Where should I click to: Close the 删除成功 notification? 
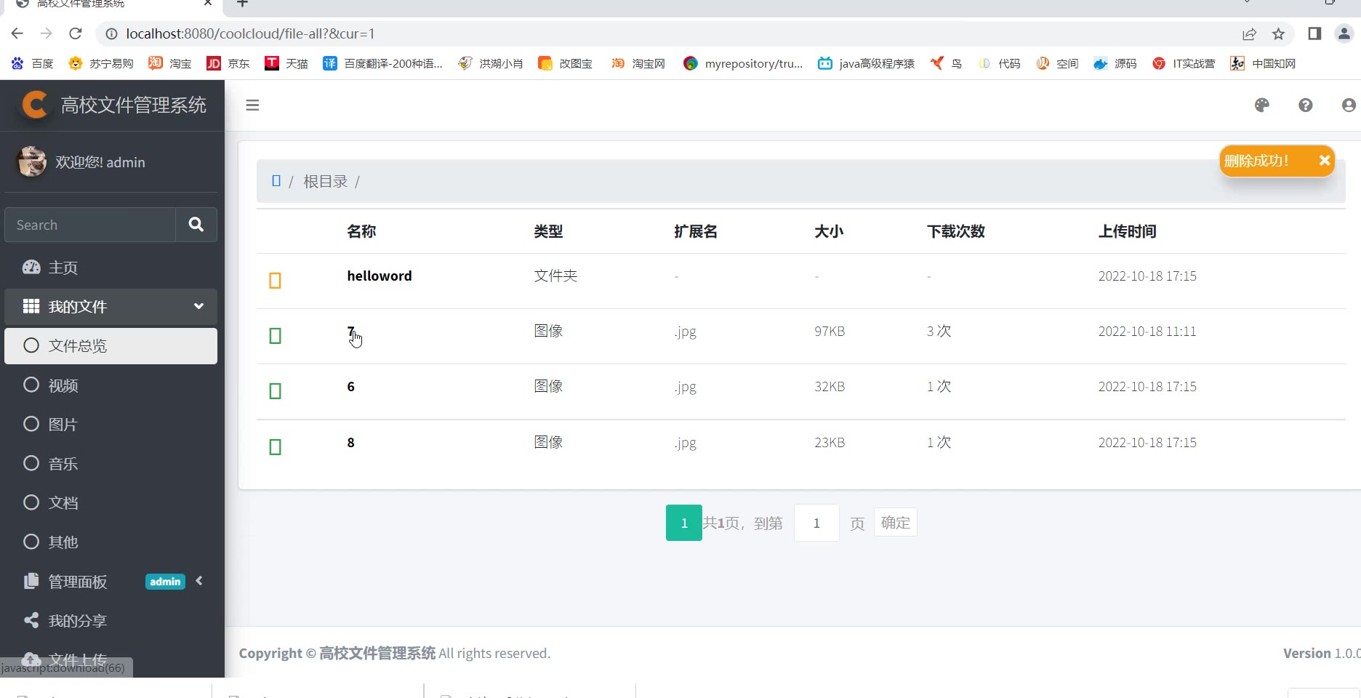coord(1324,161)
